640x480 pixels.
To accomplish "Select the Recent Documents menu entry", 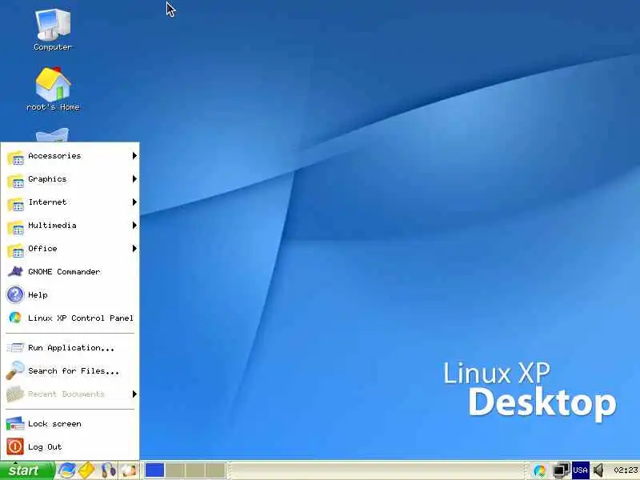I will pos(70,394).
